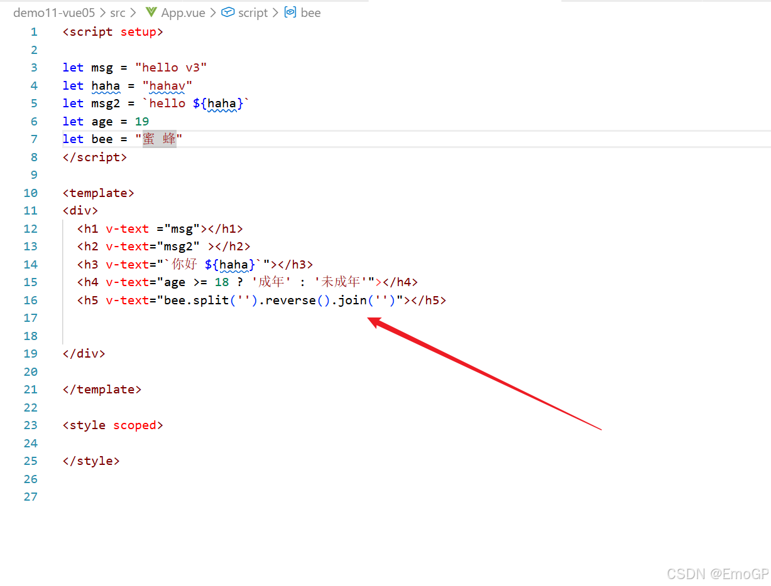Click the '成年' string on line 15
The width and height of the screenshot is (771, 586).
tap(271, 282)
